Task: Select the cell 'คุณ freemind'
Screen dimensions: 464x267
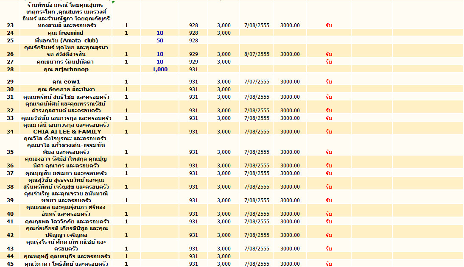Action: coord(66,33)
